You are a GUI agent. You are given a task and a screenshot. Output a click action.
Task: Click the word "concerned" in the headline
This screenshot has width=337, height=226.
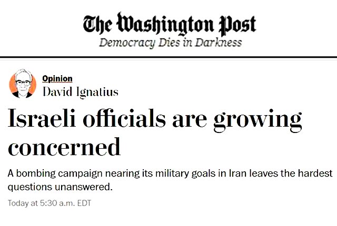click(x=65, y=147)
